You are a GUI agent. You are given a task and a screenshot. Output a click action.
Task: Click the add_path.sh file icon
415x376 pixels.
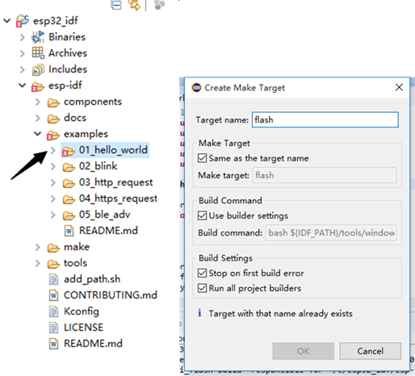(x=53, y=279)
